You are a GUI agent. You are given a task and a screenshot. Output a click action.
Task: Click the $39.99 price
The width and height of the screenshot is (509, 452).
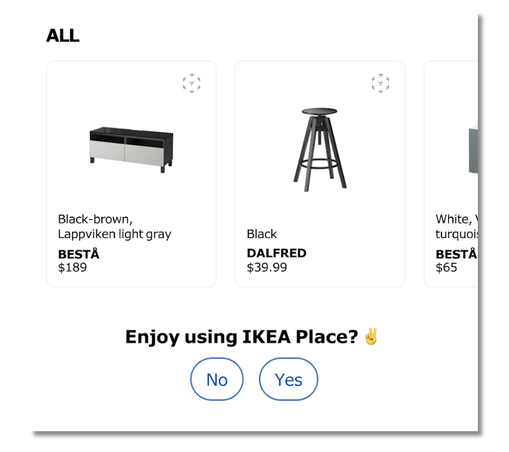tap(266, 268)
